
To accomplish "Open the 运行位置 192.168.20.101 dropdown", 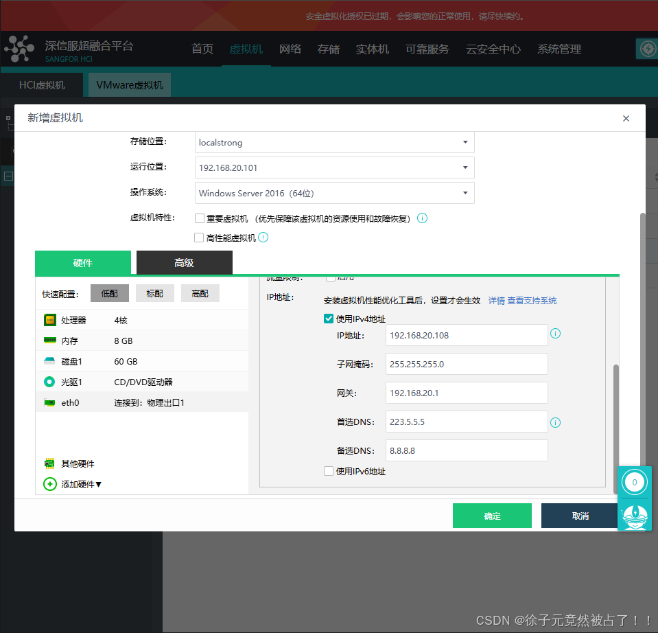I will tap(334, 168).
